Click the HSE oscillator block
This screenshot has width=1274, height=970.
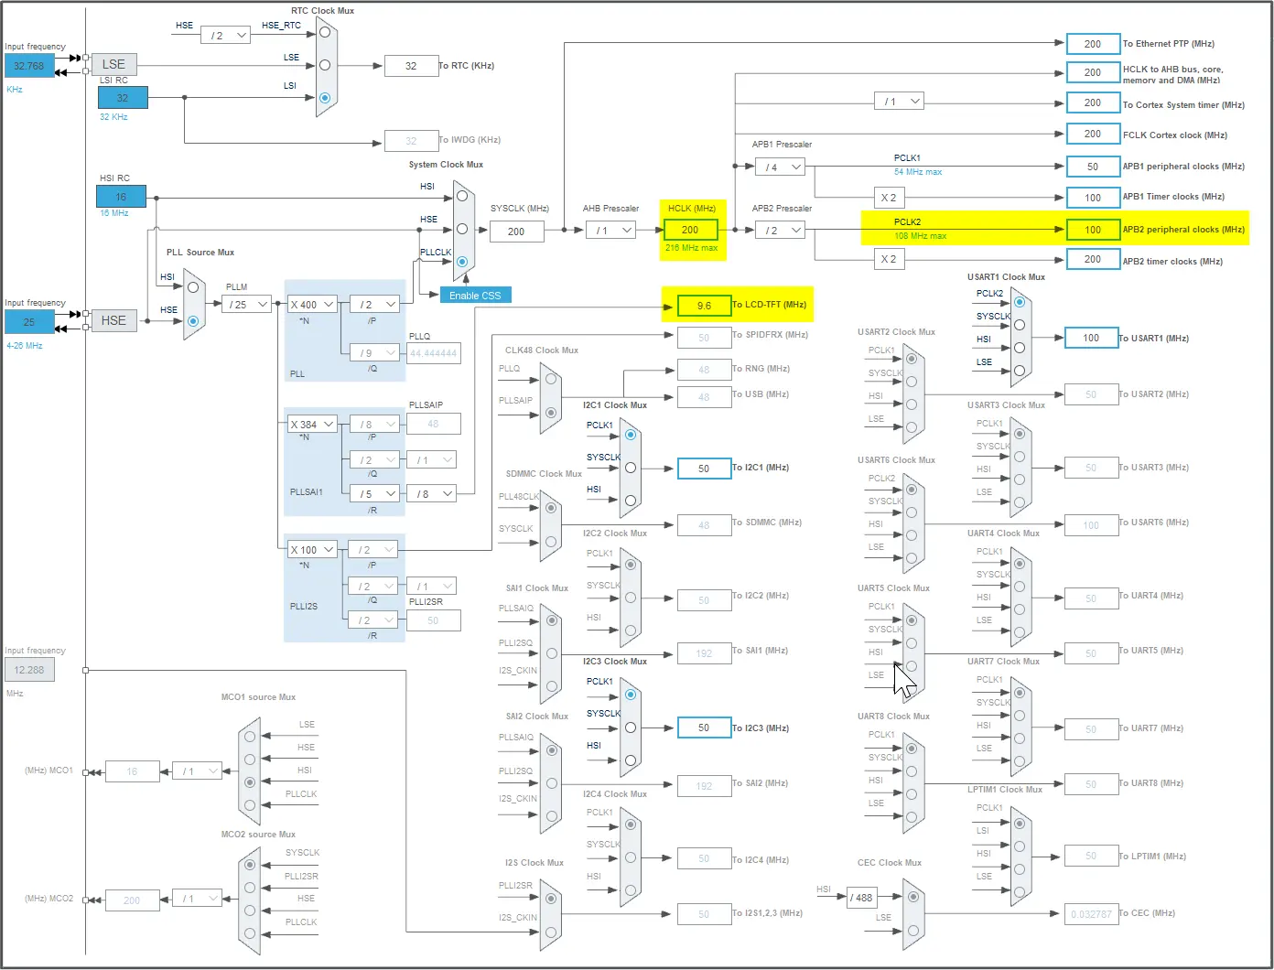[113, 320]
